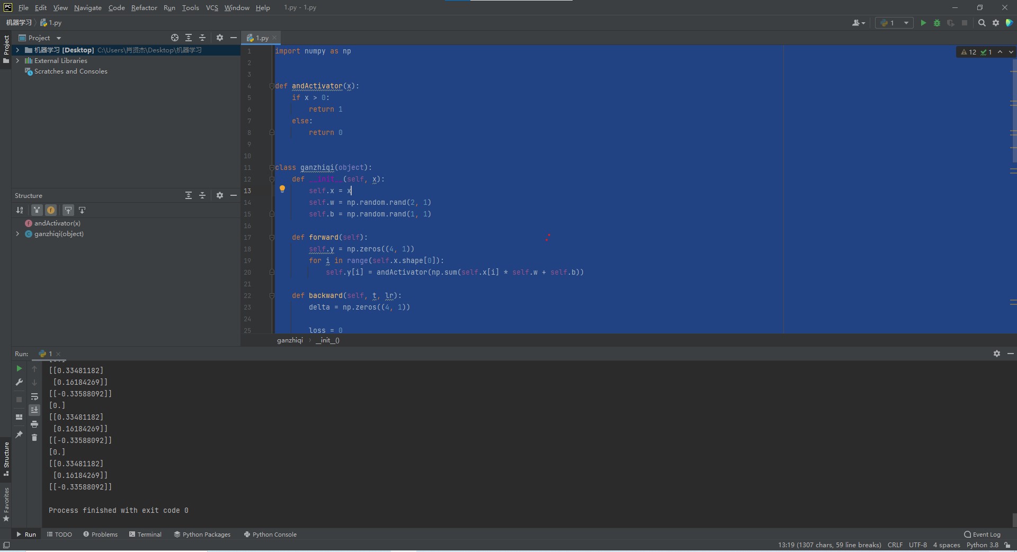Image resolution: width=1017 pixels, height=552 pixels.
Task: Open the run configuration dropdown labeled 1
Action: [894, 23]
